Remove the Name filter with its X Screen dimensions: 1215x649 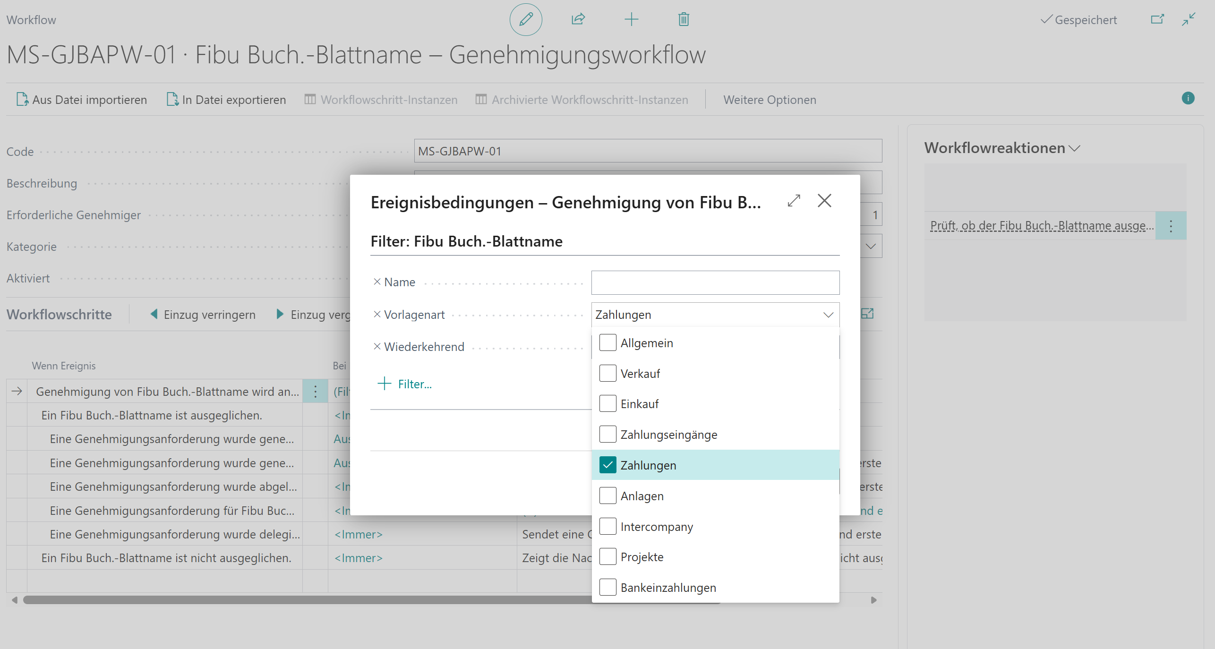(377, 282)
